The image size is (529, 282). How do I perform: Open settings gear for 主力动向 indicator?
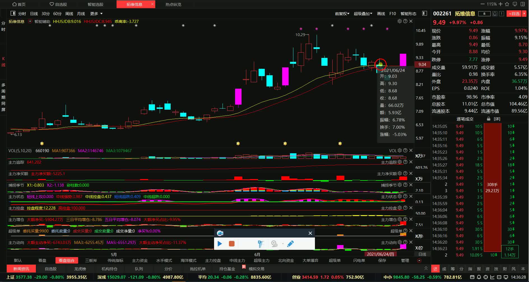click(400, 242)
